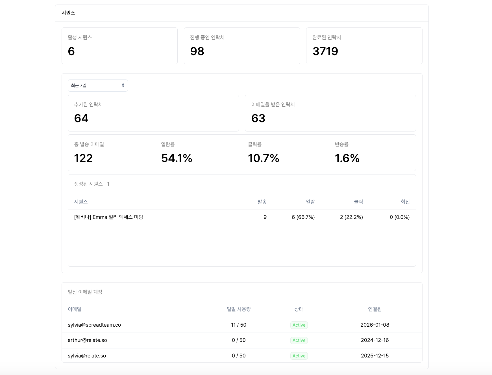The height and width of the screenshot is (375, 492).
Task: Click the dropdown stepper arrows on the period selector
Action: [x=123, y=85]
